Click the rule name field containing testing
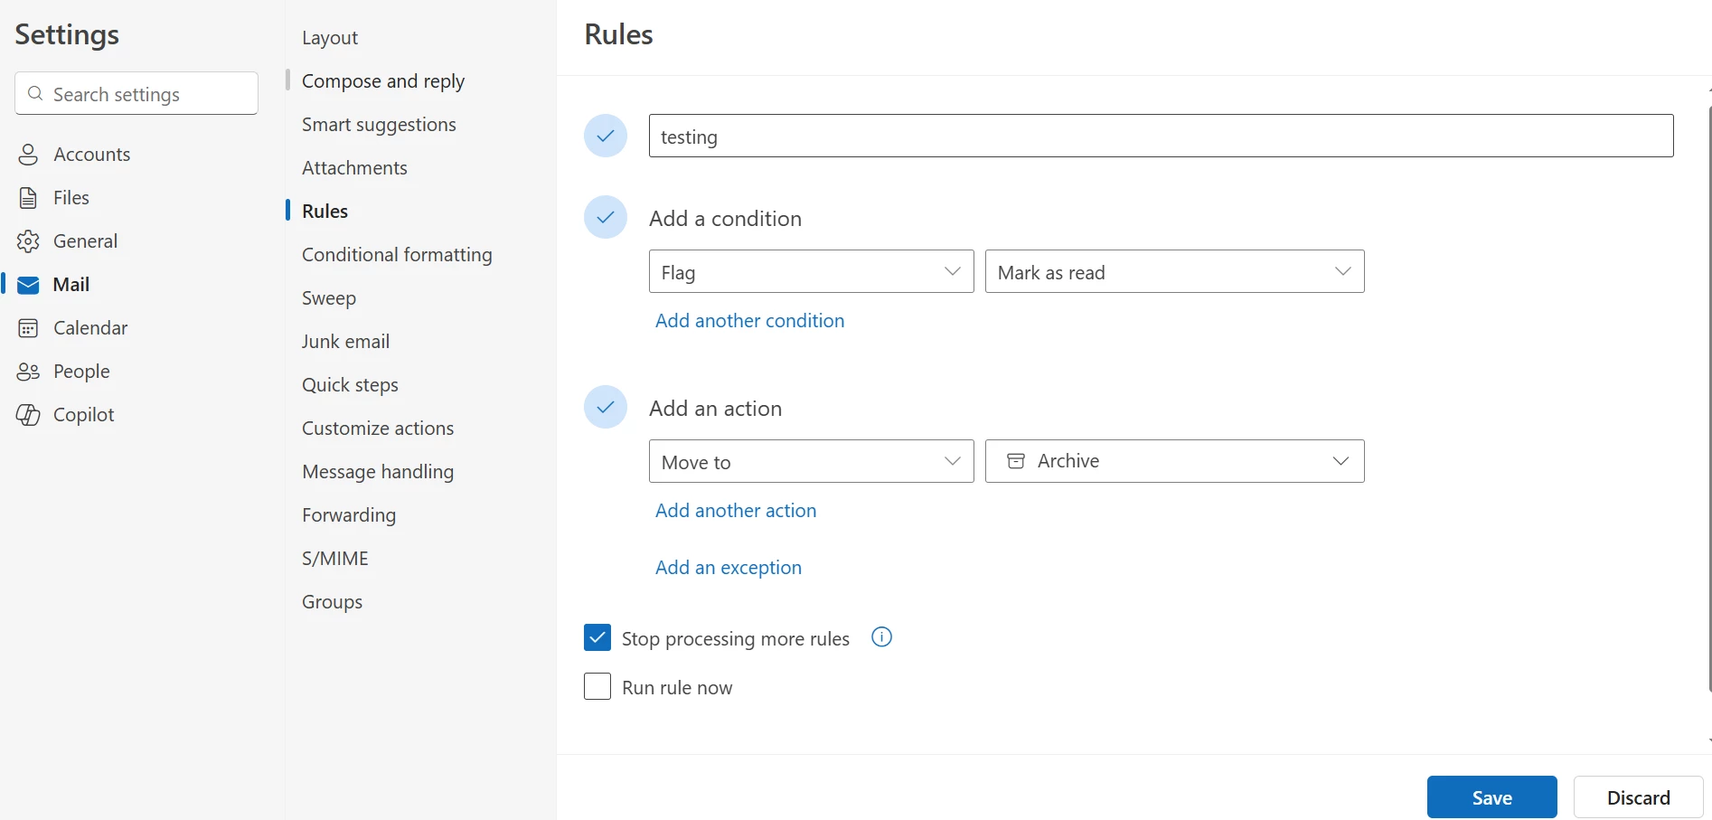This screenshot has height=820, width=1712. point(1162,136)
